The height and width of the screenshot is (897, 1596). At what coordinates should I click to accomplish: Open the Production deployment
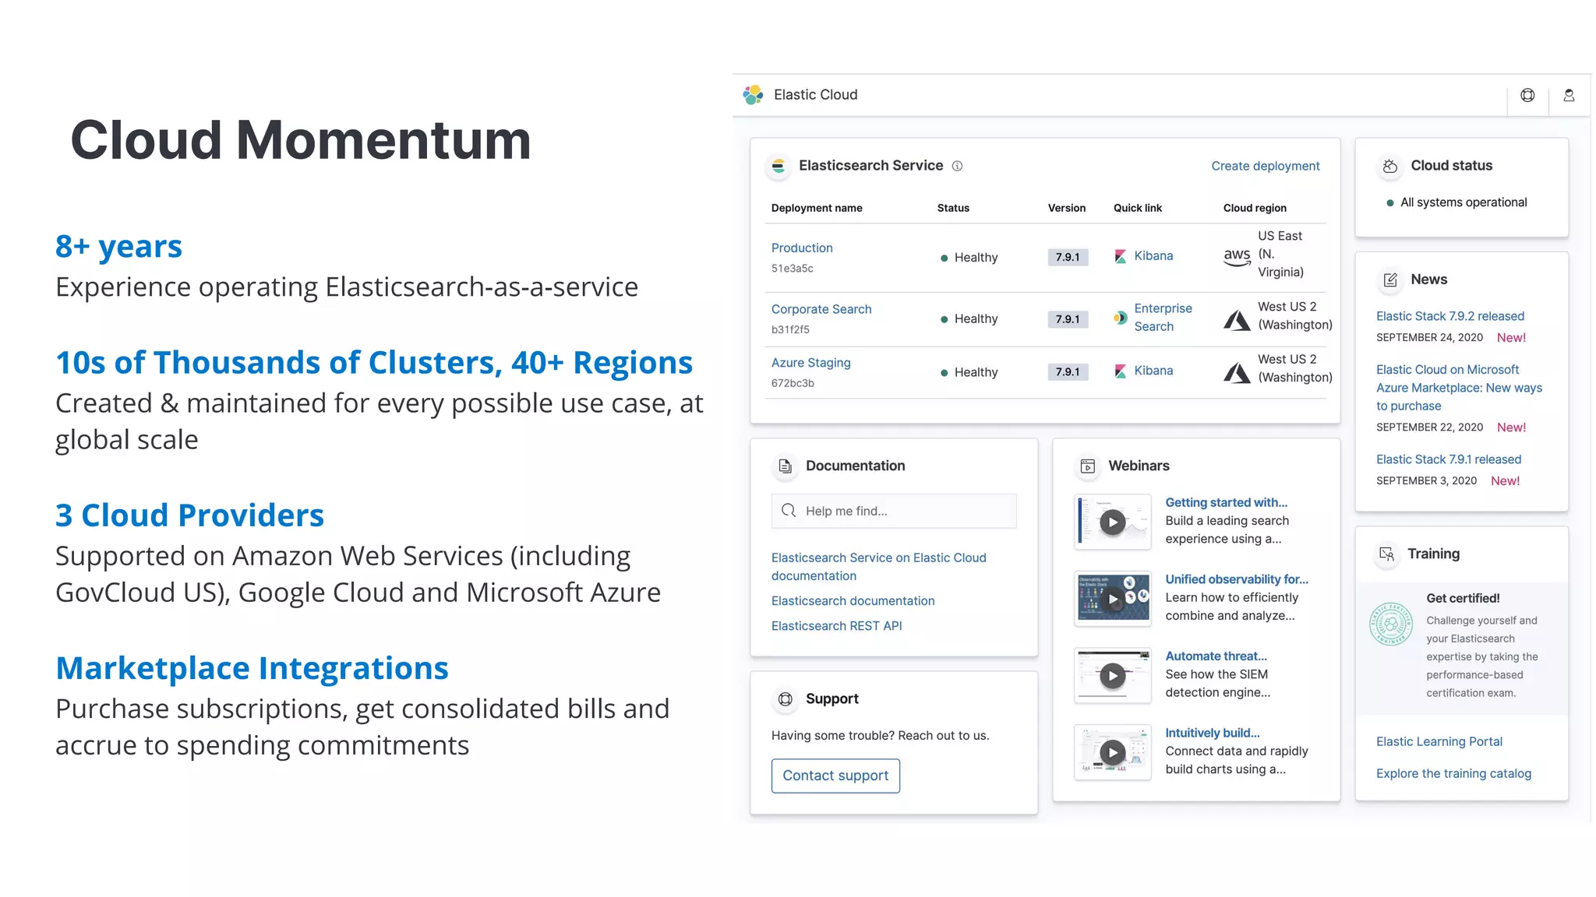click(x=802, y=248)
